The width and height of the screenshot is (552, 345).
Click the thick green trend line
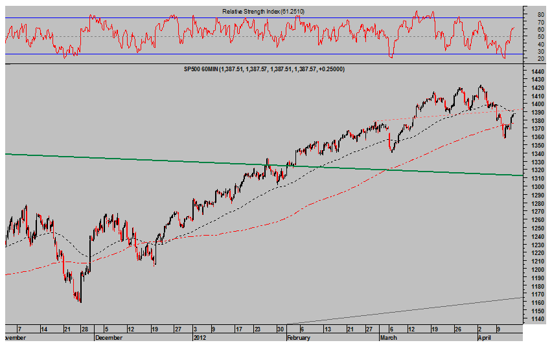coord(264,164)
